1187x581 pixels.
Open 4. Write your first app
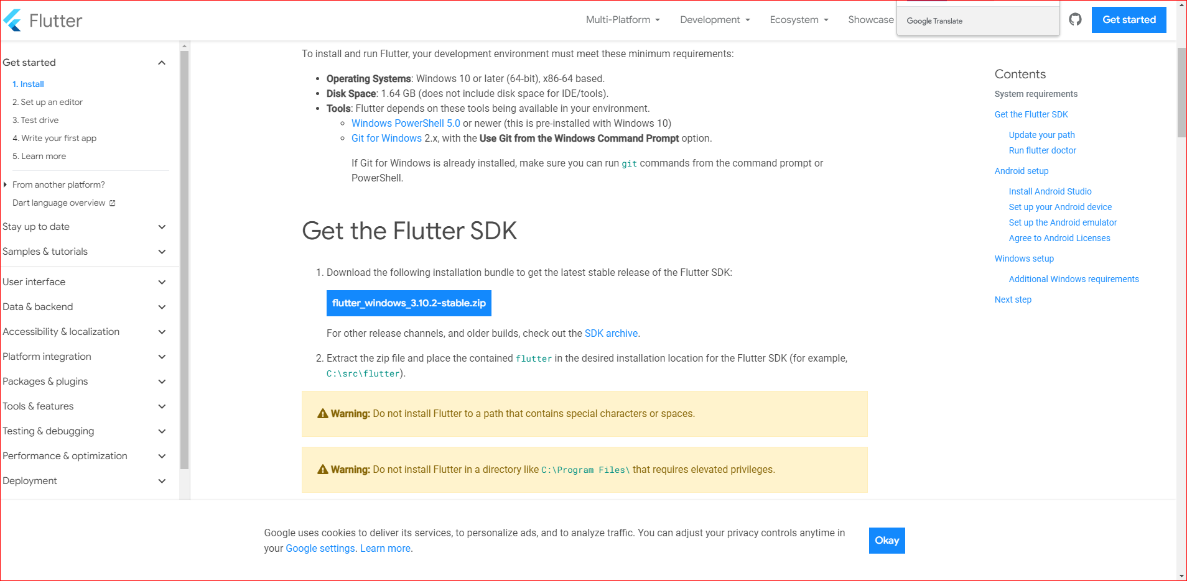coord(54,138)
